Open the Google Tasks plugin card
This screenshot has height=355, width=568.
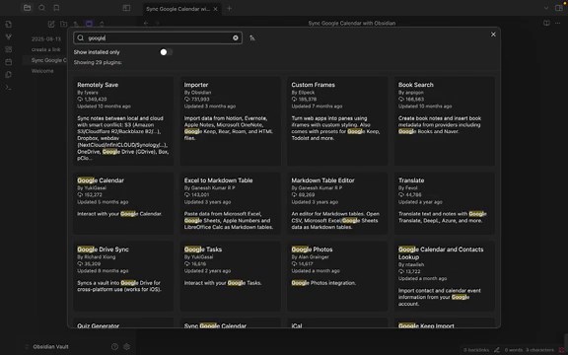[231, 276]
